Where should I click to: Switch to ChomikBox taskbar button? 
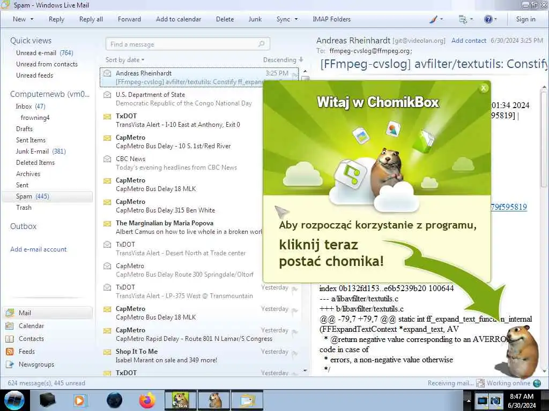pyautogui.click(x=180, y=400)
